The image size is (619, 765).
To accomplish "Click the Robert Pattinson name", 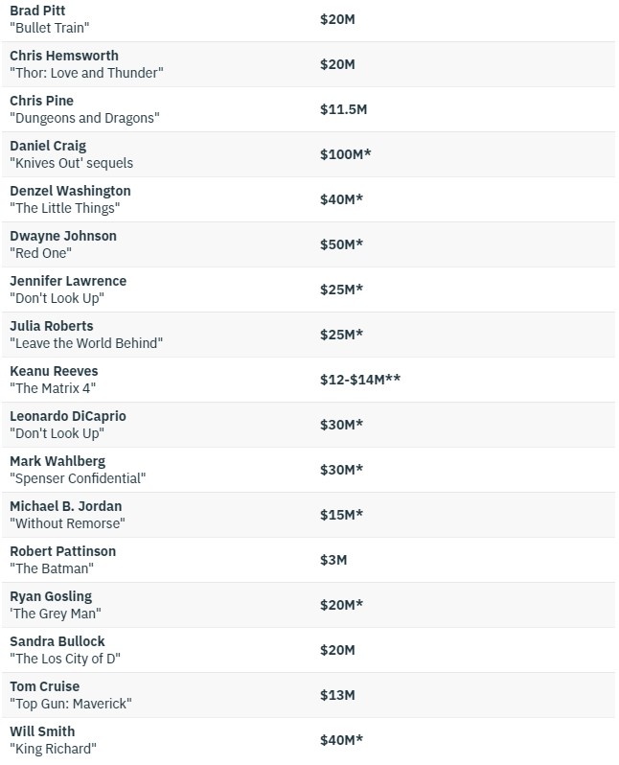I will pos(62,551).
